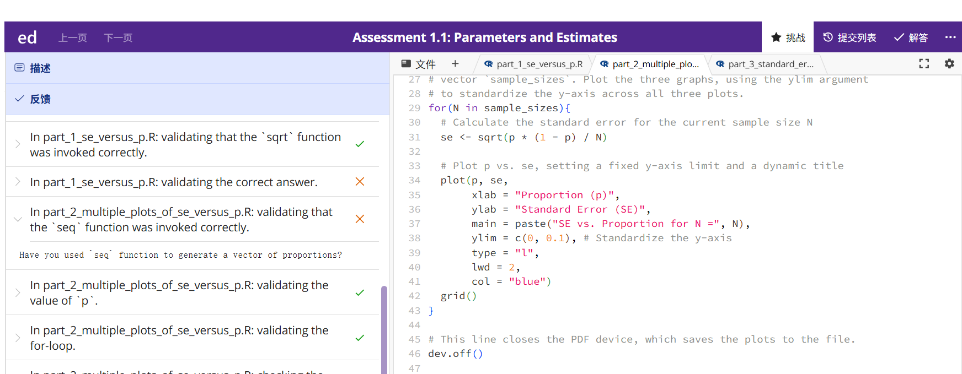The image size is (962, 374).
Task: Switch to part_1_se_versus_p.R tab
Action: 533,64
